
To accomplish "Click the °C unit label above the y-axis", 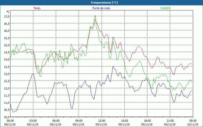I will 8,12.
